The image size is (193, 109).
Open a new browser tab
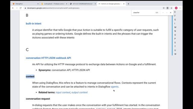(128, 4)
